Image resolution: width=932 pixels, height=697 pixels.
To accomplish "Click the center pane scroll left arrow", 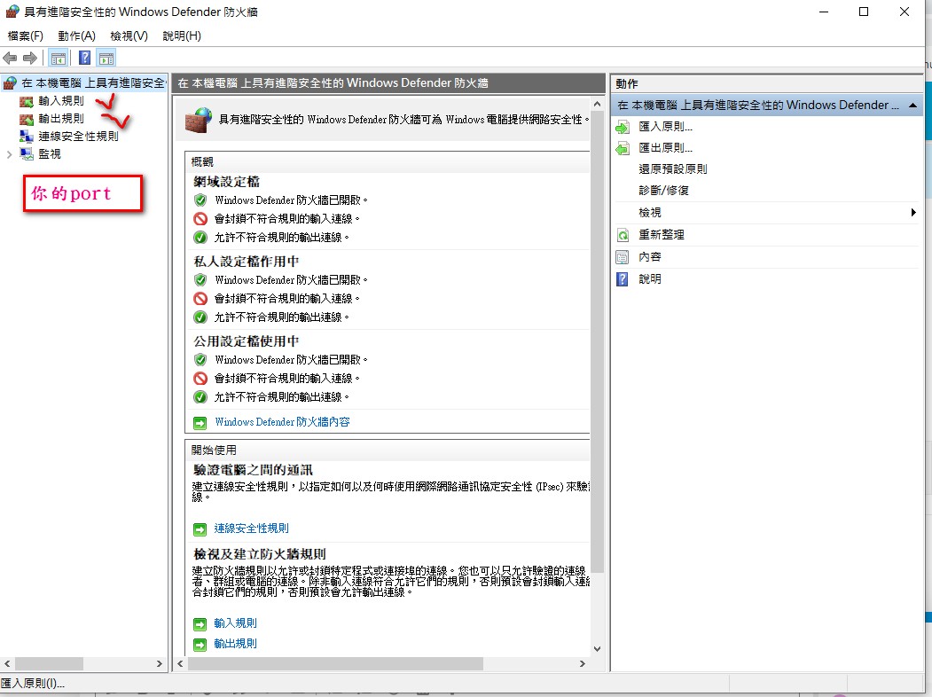I will click(181, 663).
